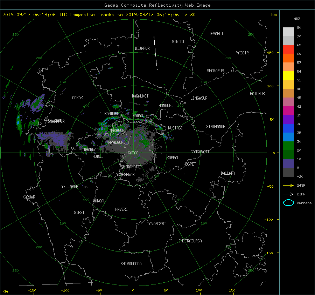Viewport: 315px width, 295px height.
Task: Click the YELLAPUR city label
Action: click(x=70, y=187)
